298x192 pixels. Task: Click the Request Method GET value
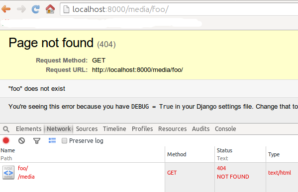coord(99,61)
